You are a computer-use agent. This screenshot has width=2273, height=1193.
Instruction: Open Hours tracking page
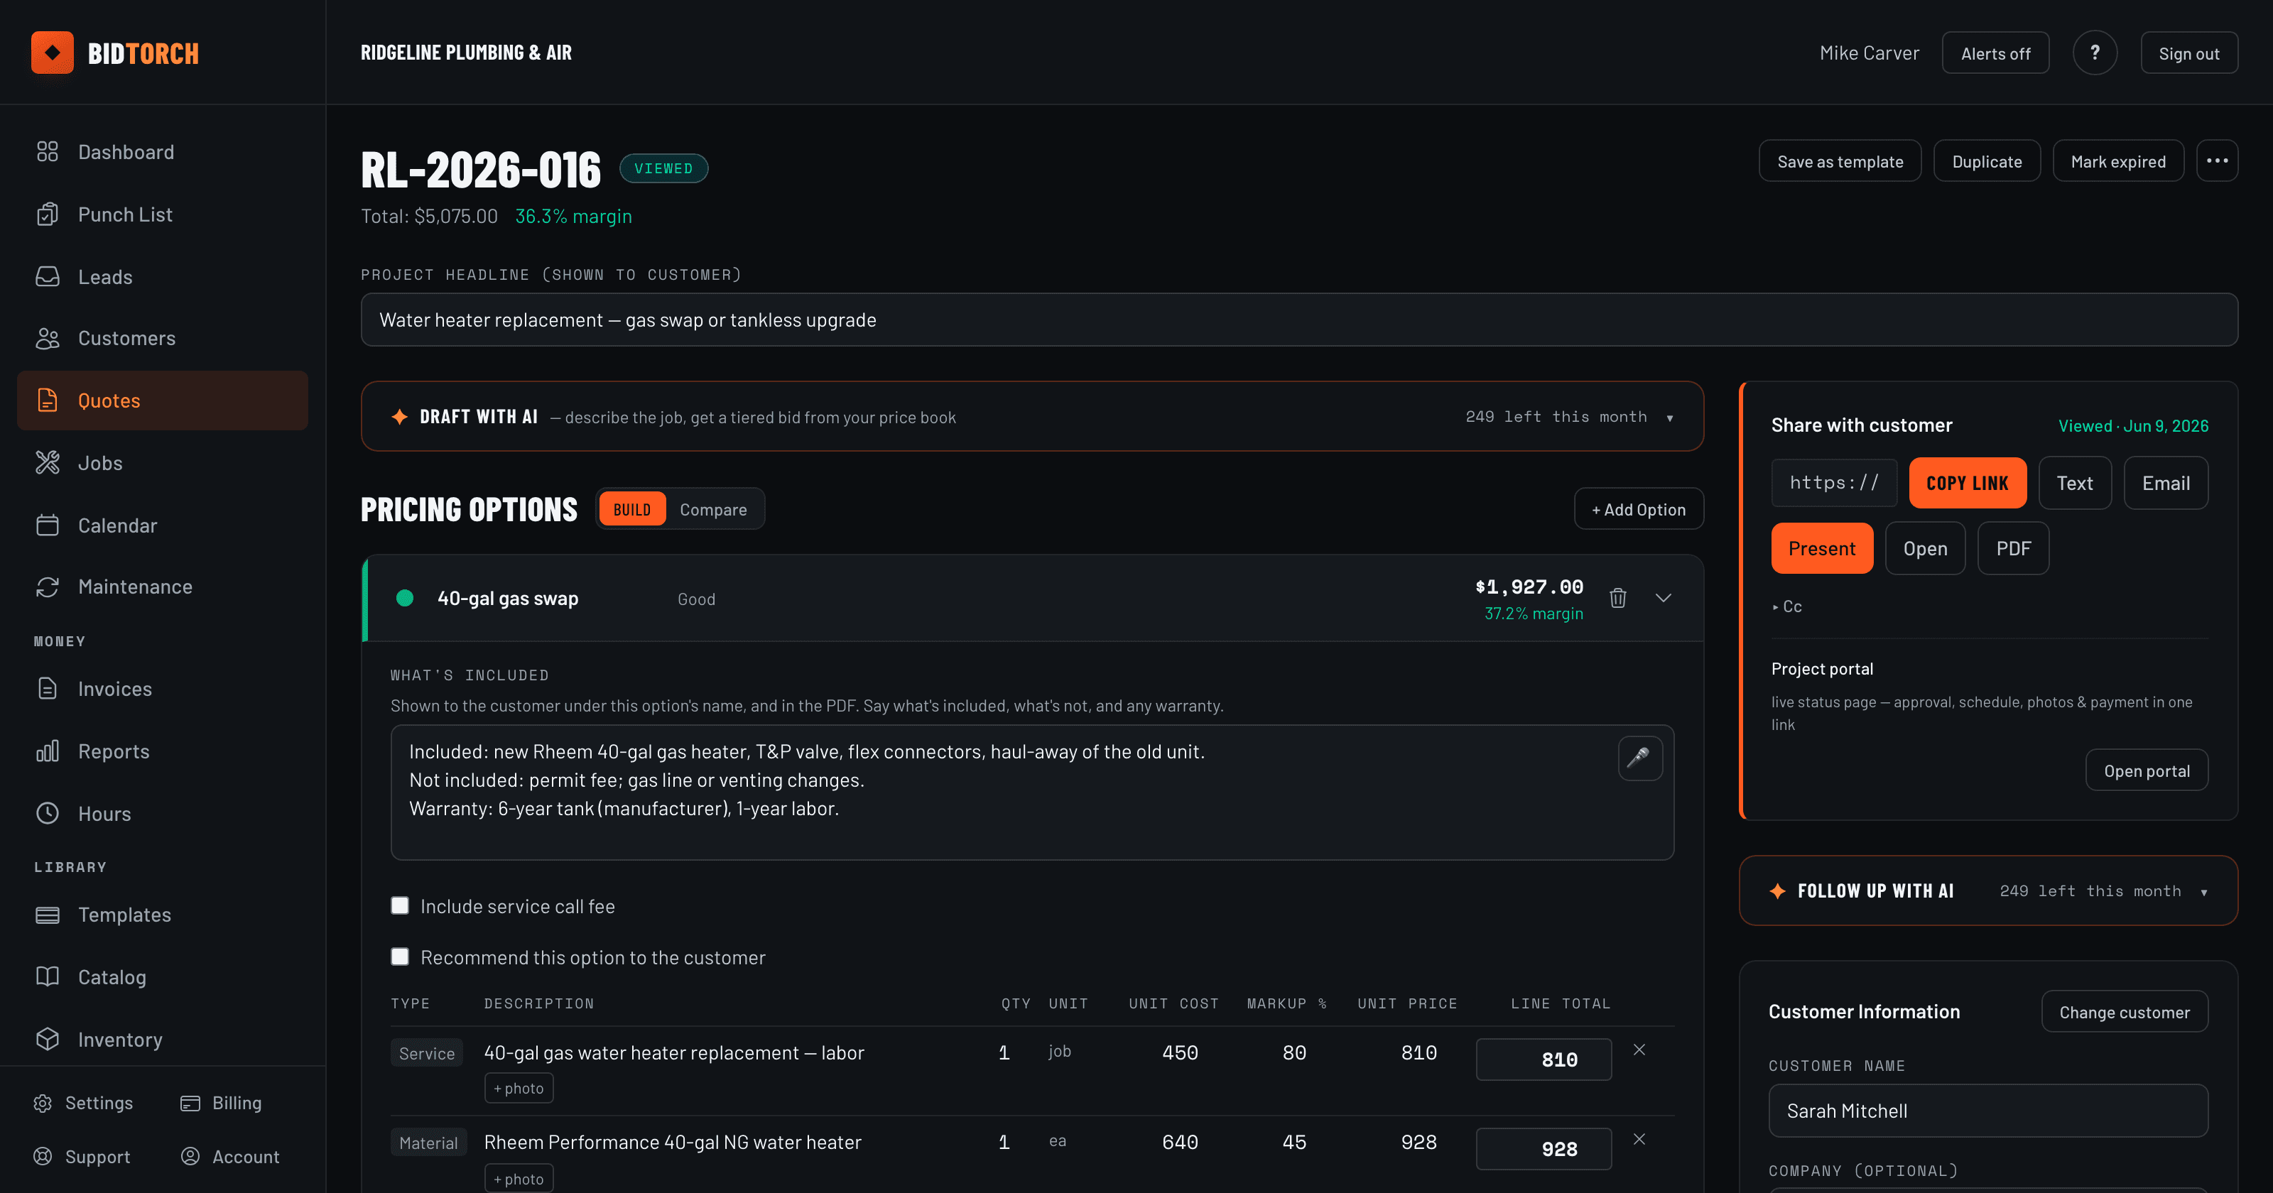pos(163,814)
